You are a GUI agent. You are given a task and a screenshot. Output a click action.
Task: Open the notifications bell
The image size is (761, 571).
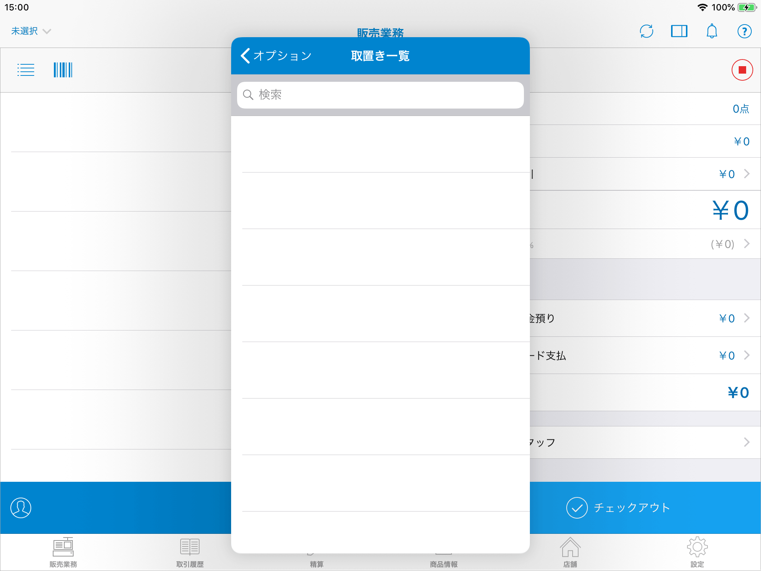coord(712,31)
